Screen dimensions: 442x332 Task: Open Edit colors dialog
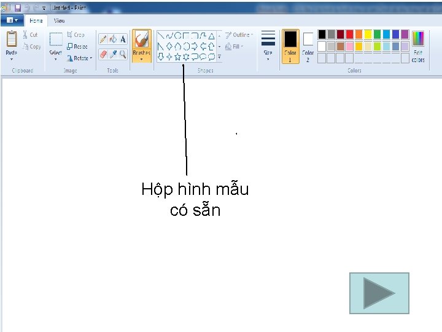(x=418, y=47)
